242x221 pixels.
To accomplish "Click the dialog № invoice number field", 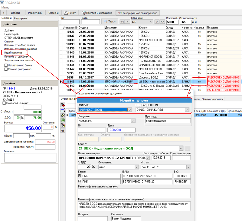I will (92, 130).
